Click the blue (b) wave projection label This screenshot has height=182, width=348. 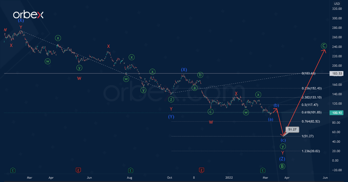tap(276, 105)
